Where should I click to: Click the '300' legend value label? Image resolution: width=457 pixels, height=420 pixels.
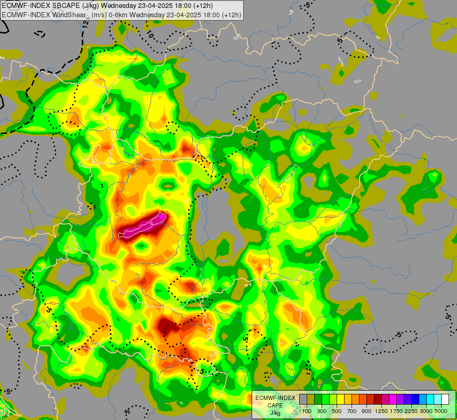pos(322,411)
